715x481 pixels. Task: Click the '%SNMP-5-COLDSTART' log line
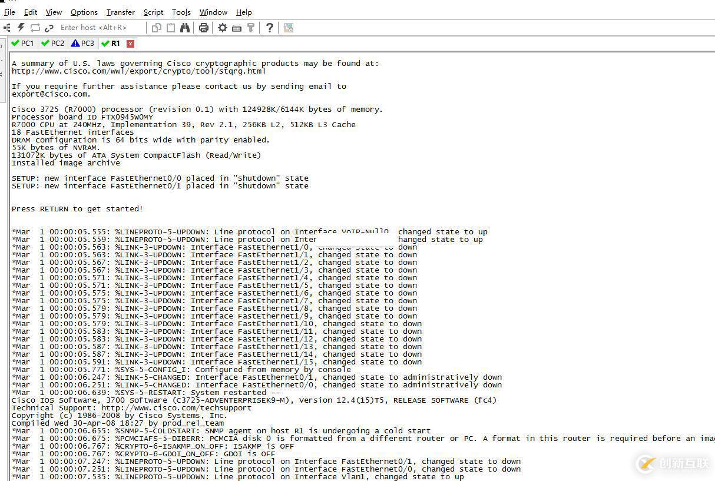click(x=221, y=431)
